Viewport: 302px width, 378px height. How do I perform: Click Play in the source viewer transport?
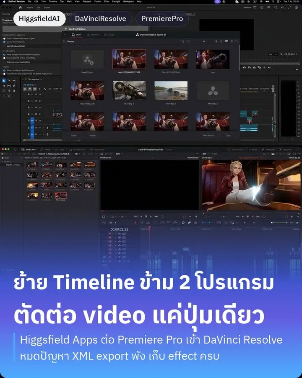tap(151, 216)
